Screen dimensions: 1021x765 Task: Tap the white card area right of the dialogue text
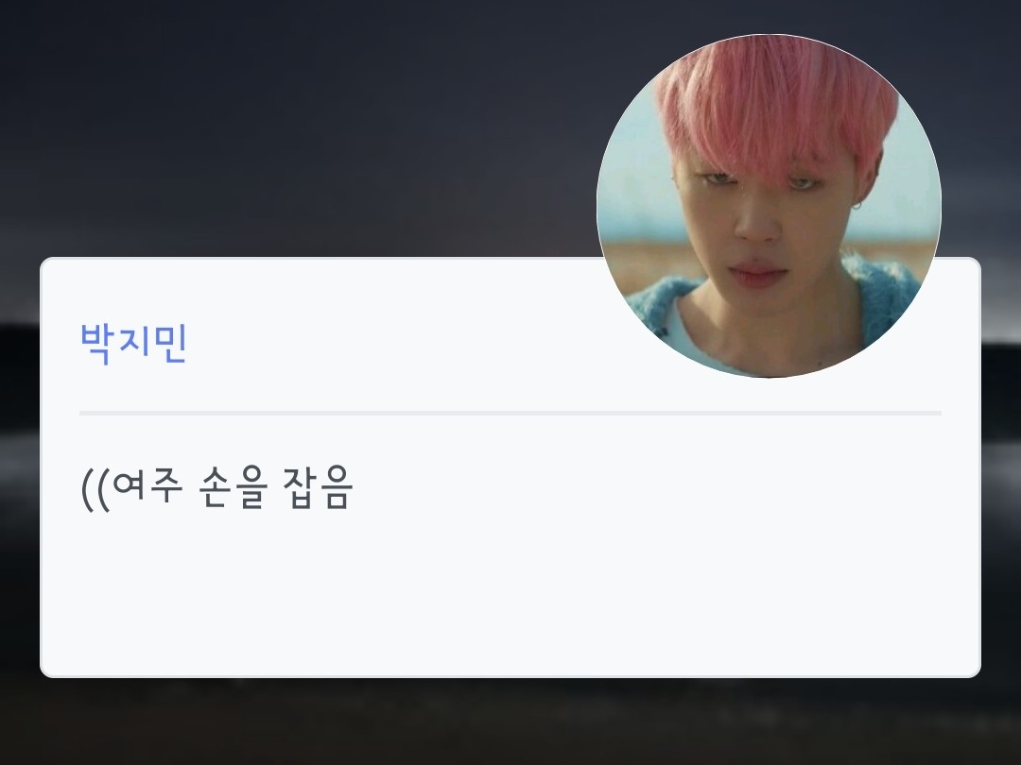(x=651, y=488)
